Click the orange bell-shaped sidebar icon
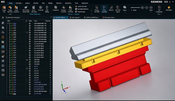175x101 pixels. click(x=3, y=37)
